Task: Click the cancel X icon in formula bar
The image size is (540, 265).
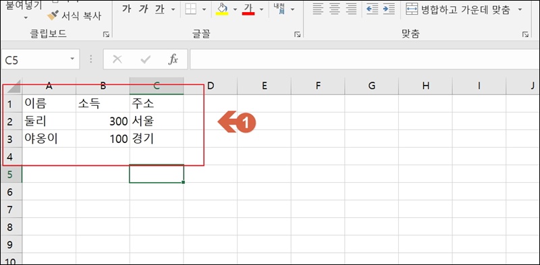Action: [x=117, y=59]
